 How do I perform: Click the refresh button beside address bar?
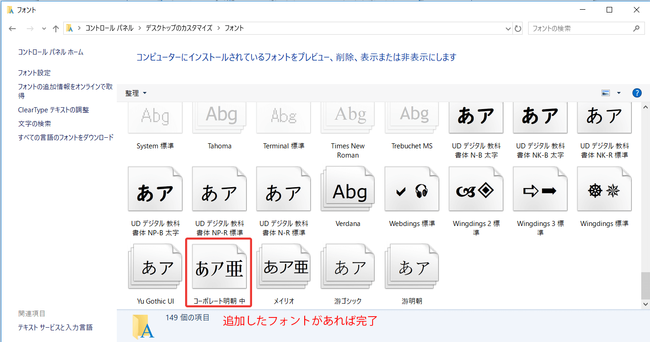pyautogui.click(x=518, y=28)
